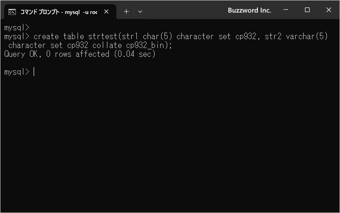Screen dimensions: 340x213
Task: Click empty title bar area beside dropdown
Action: pos(184,10)
